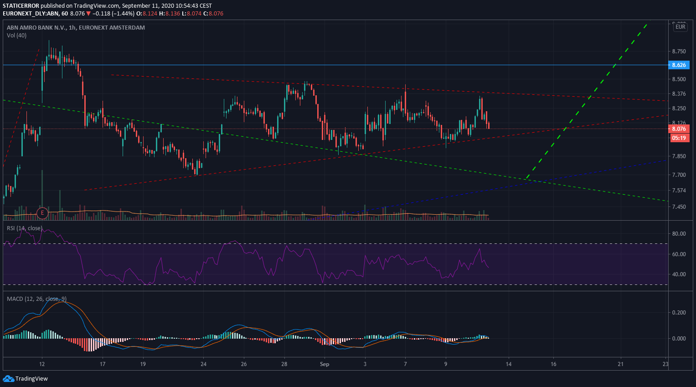Click the ABN AMRO BANK N.V. chart title

click(x=76, y=27)
